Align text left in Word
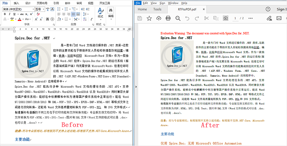 coord(59,14)
